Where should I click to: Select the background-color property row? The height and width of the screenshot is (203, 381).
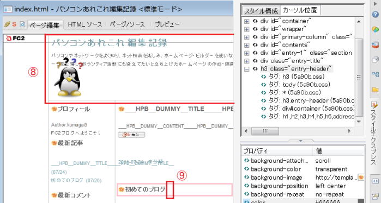point(303,169)
